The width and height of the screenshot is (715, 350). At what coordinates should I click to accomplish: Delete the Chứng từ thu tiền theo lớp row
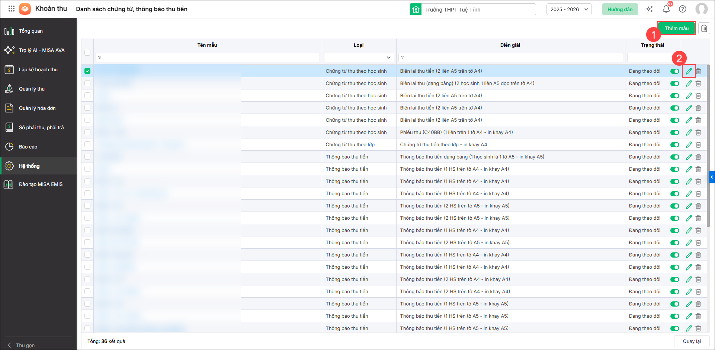[698, 145]
